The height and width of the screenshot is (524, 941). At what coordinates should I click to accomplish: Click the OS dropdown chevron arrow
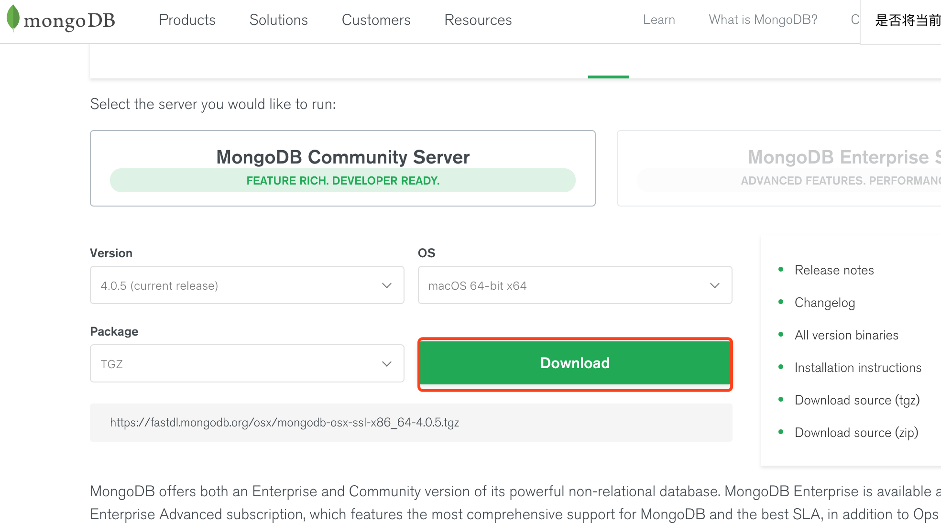click(x=715, y=286)
